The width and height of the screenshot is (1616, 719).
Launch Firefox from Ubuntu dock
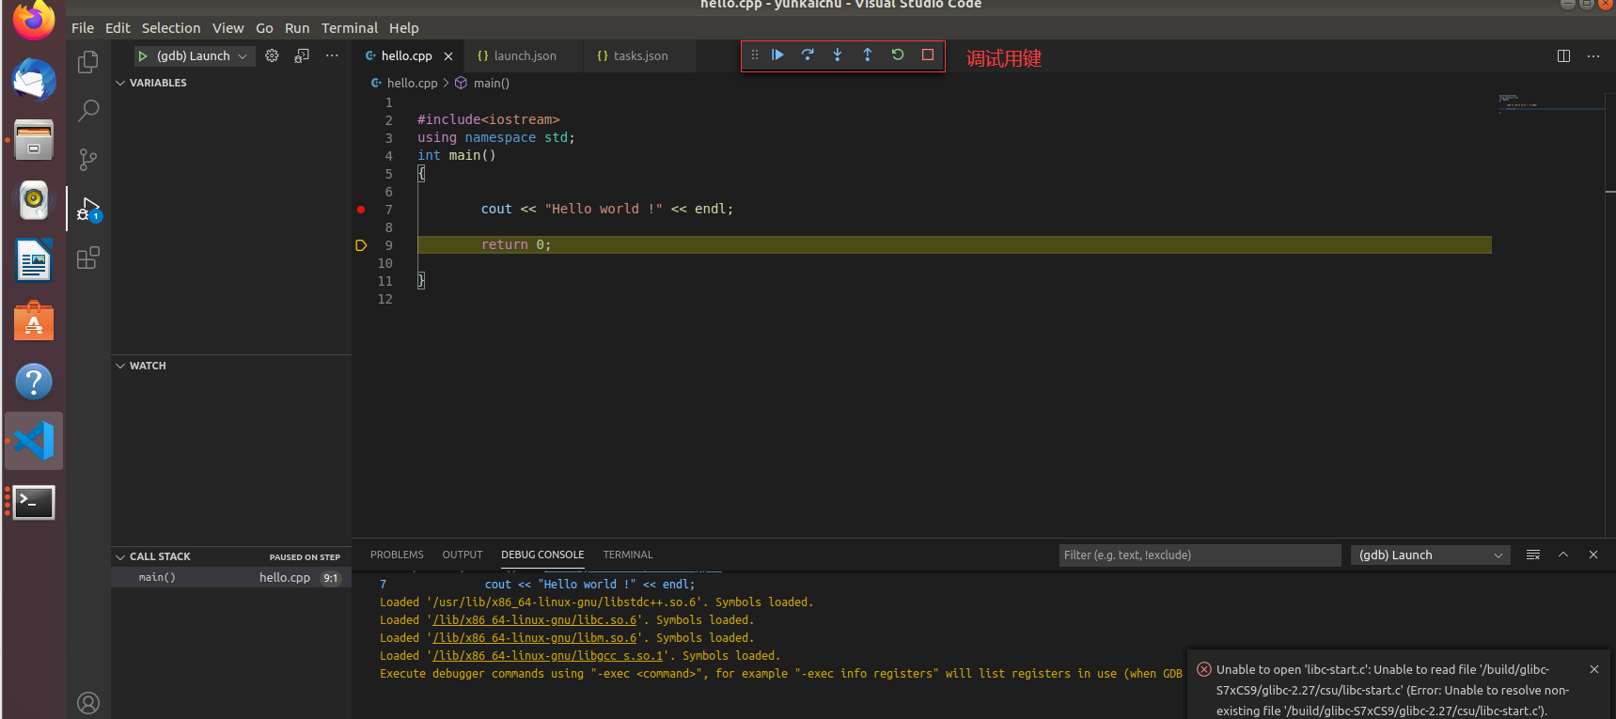click(x=34, y=18)
